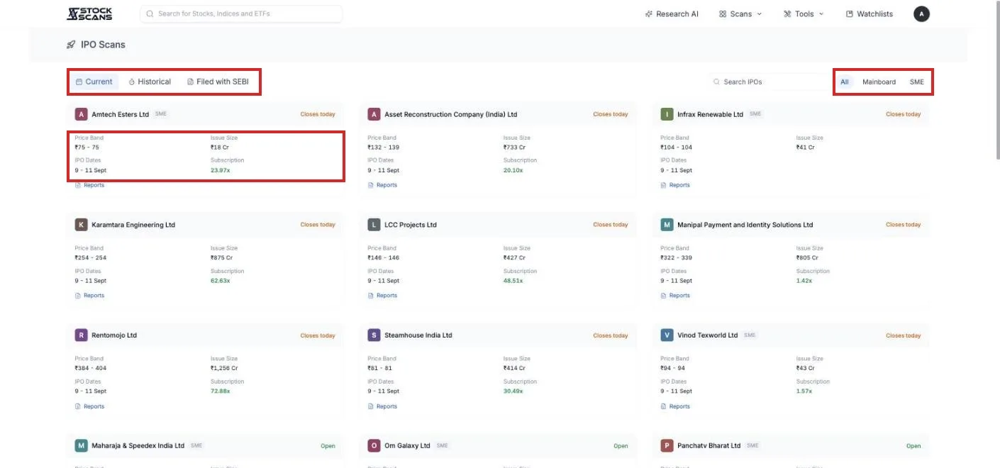Click the Open status on Panchatv Bharat
Screen dimensions: 1000x468
[913, 446]
